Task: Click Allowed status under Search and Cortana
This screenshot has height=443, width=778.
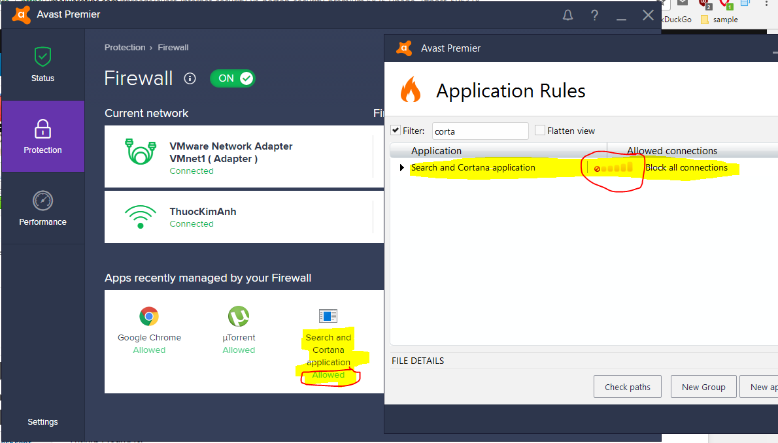Action: click(328, 375)
